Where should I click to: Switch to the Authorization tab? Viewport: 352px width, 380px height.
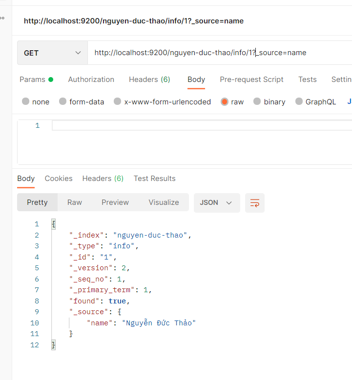click(x=91, y=80)
